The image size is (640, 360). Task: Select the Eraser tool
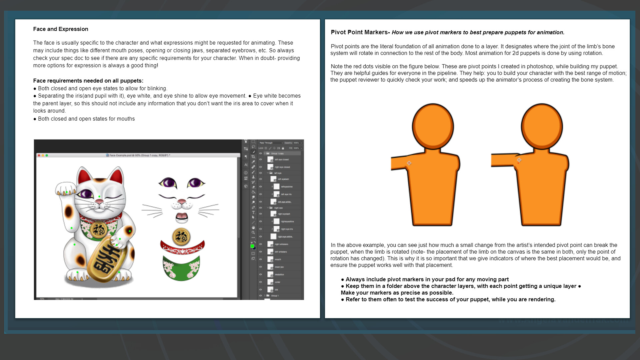tap(253, 187)
